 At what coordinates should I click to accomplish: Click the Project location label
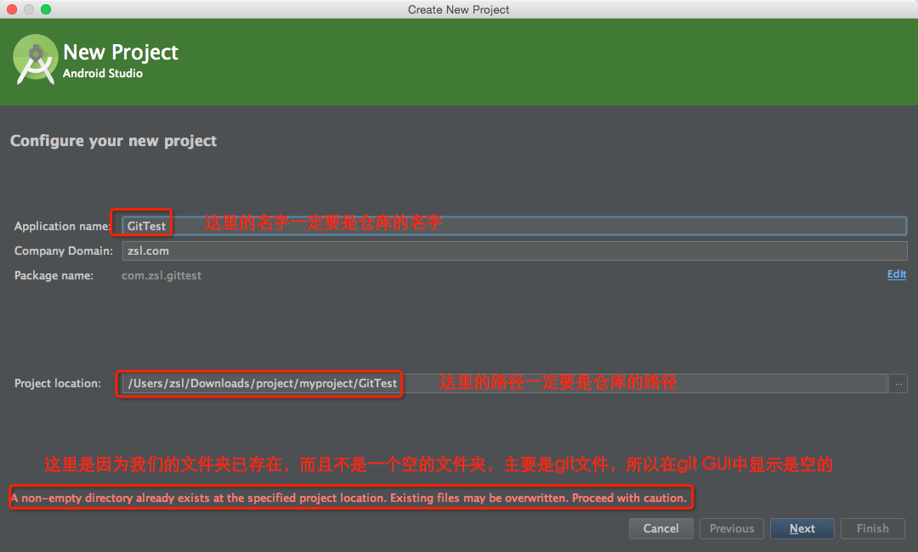58,384
